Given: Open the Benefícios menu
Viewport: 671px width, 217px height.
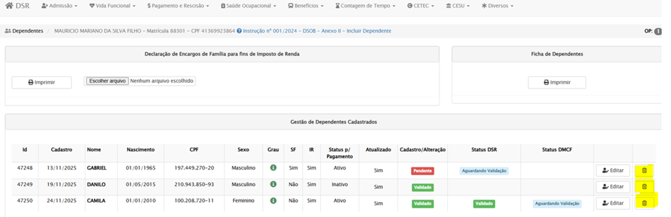Looking at the screenshot, I should pyautogui.click(x=306, y=6).
